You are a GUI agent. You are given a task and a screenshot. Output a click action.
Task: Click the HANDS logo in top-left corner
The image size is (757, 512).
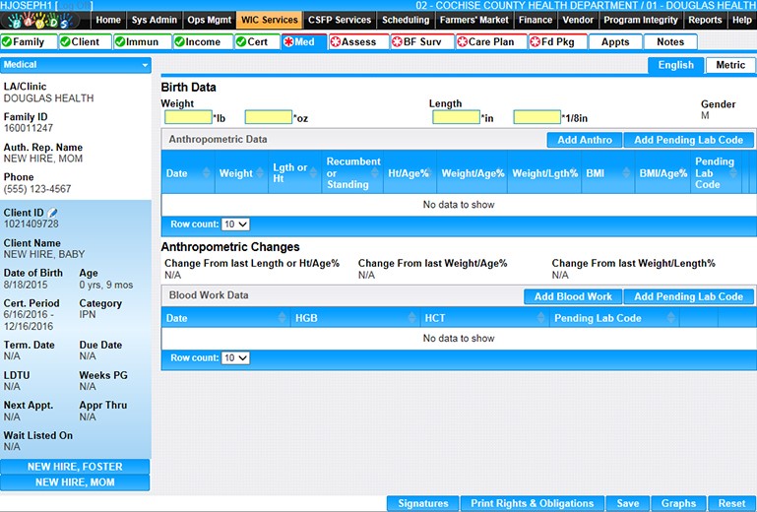37,20
